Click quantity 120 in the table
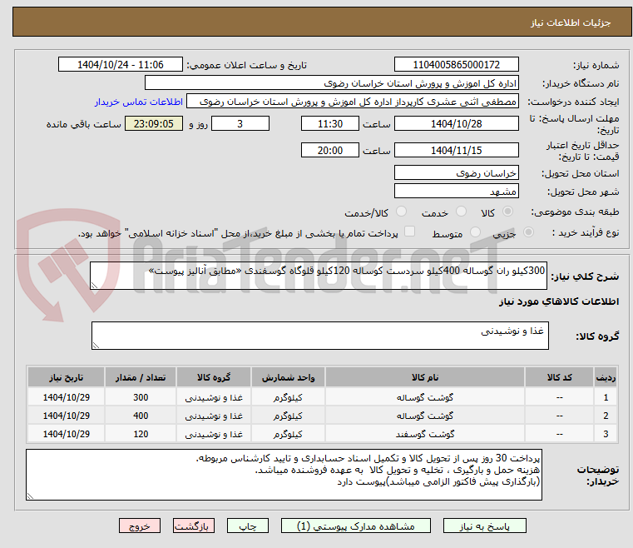 click(x=141, y=434)
